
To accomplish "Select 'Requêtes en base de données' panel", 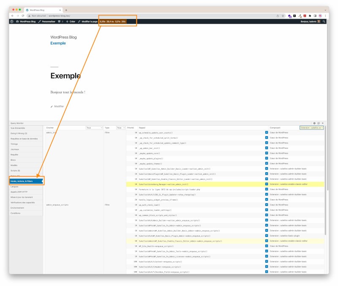I will [x=24, y=139].
